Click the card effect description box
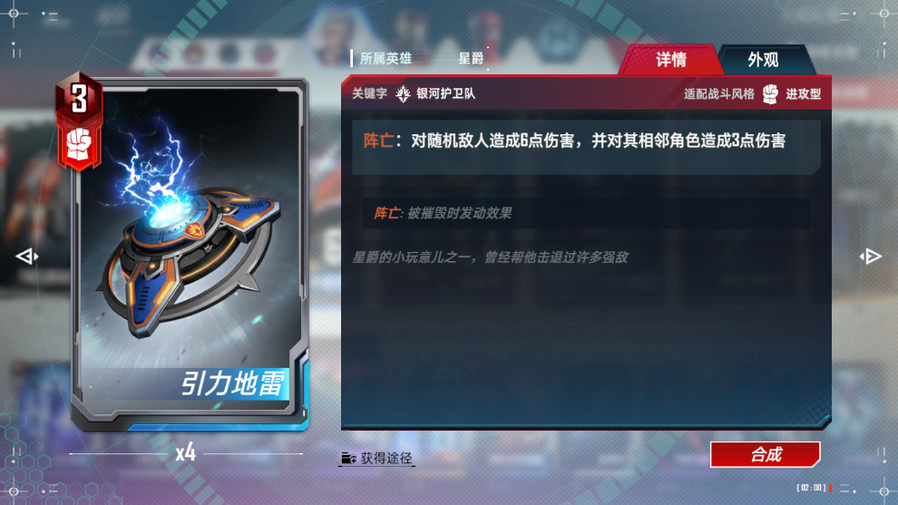Screen dimensions: 898x505 point(586,147)
